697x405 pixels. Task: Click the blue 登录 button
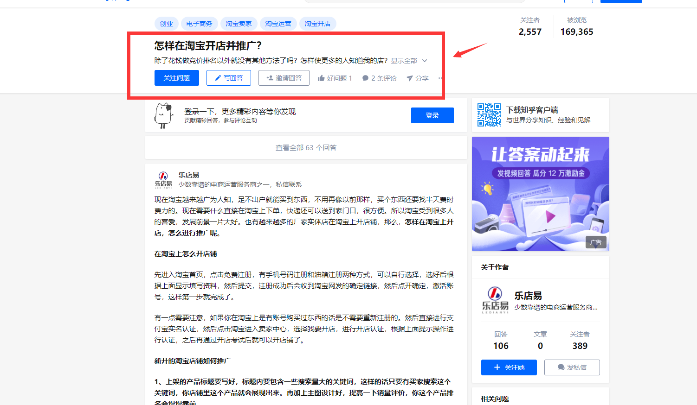(432, 115)
